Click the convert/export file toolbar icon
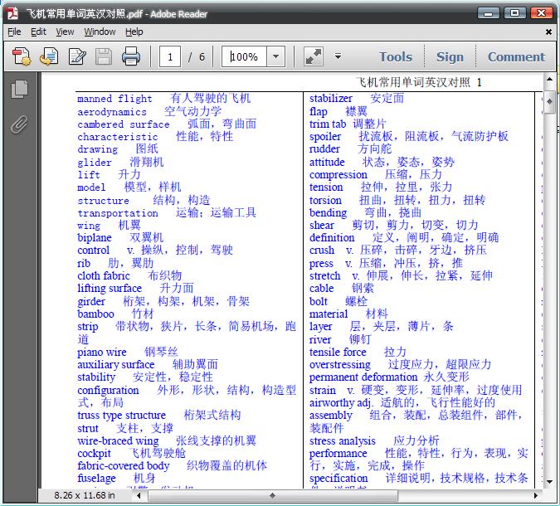Image resolution: width=560 pixels, height=506 pixels. click(49, 56)
